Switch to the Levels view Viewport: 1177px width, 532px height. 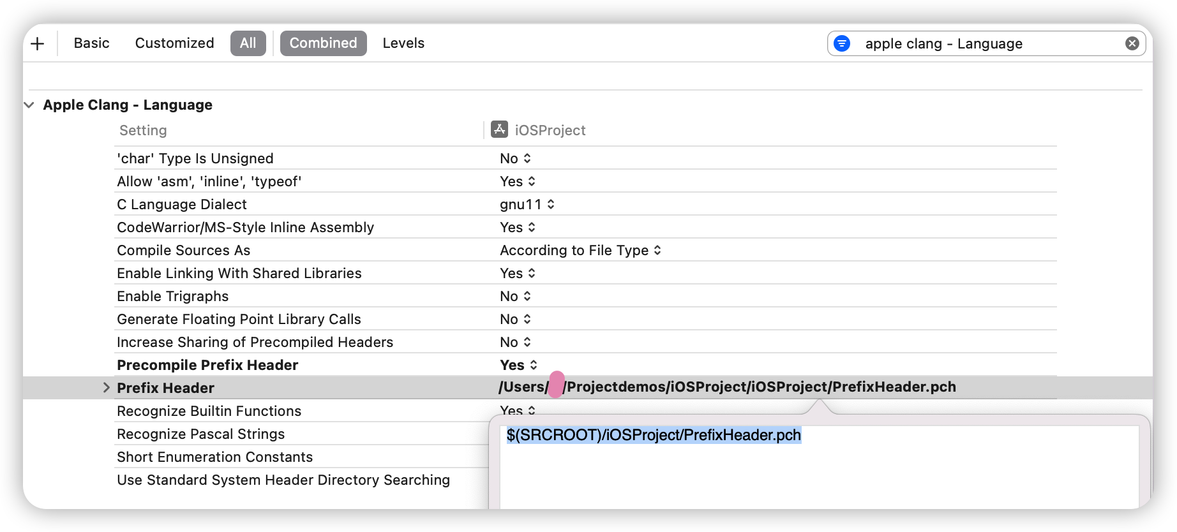[403, 43]
